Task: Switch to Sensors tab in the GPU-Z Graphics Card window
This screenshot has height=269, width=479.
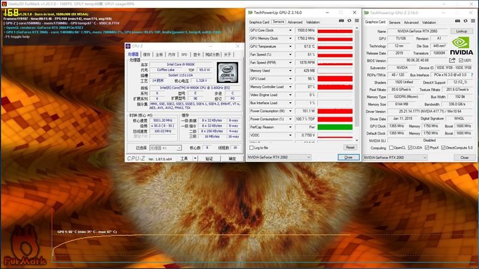Action: [x=395, y=23]
